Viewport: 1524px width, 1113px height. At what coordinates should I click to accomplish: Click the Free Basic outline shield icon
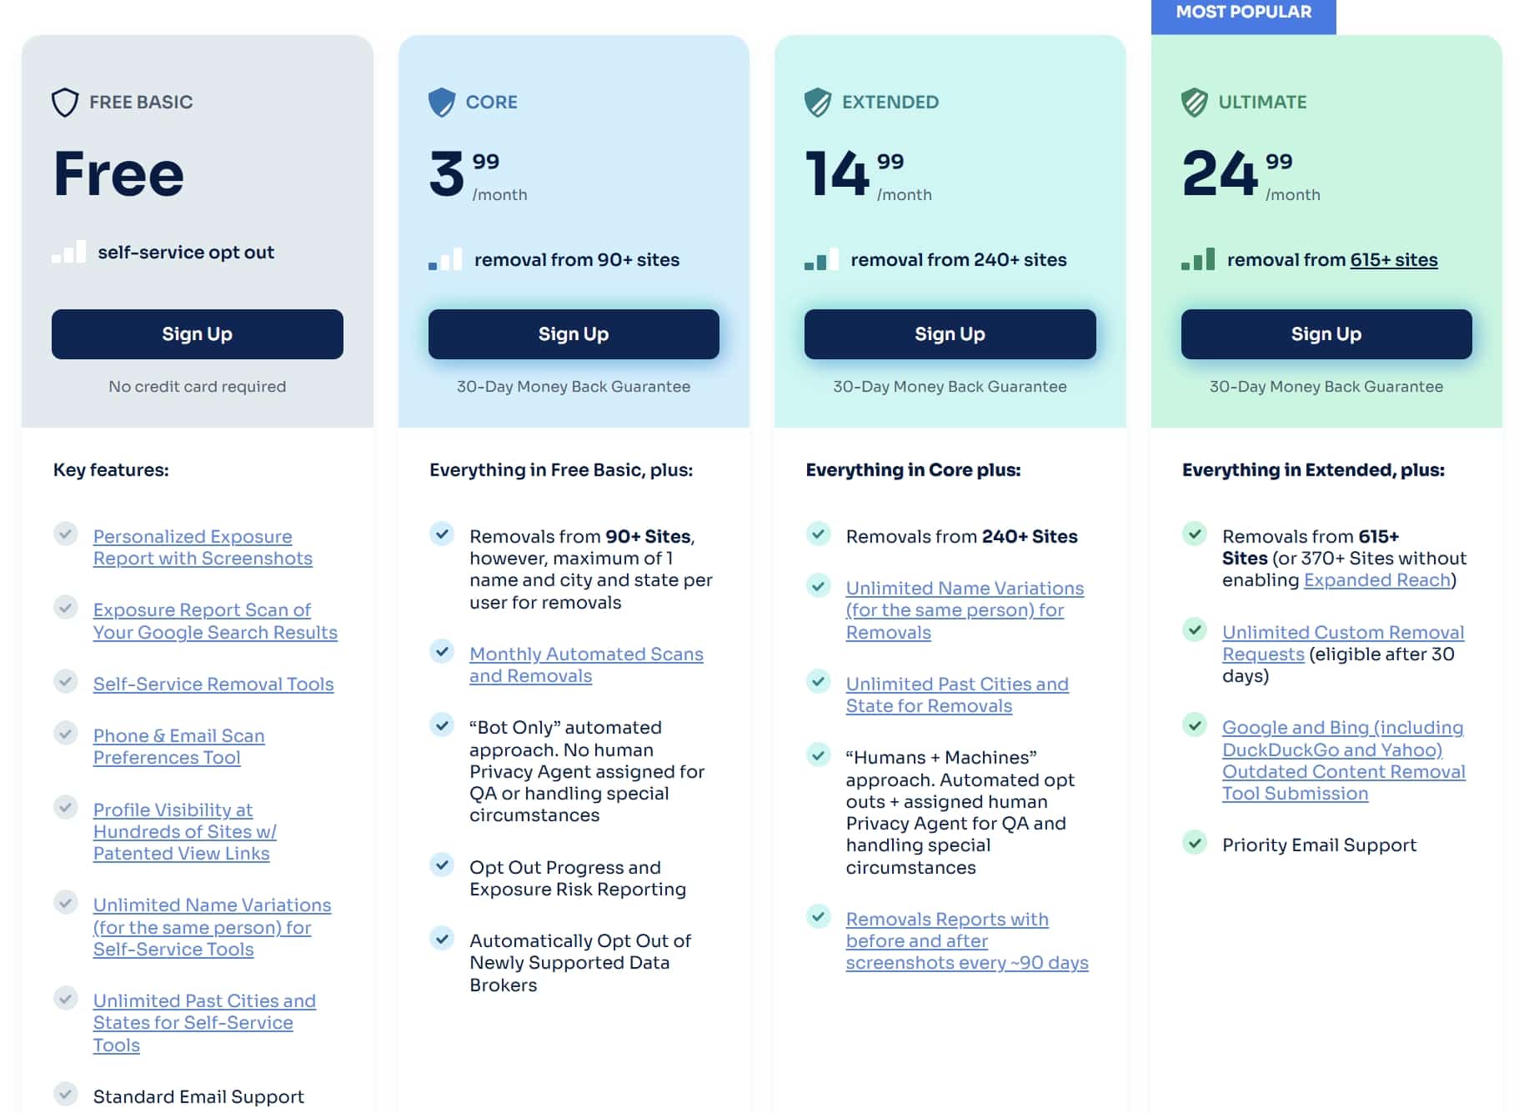coord(65,103)
